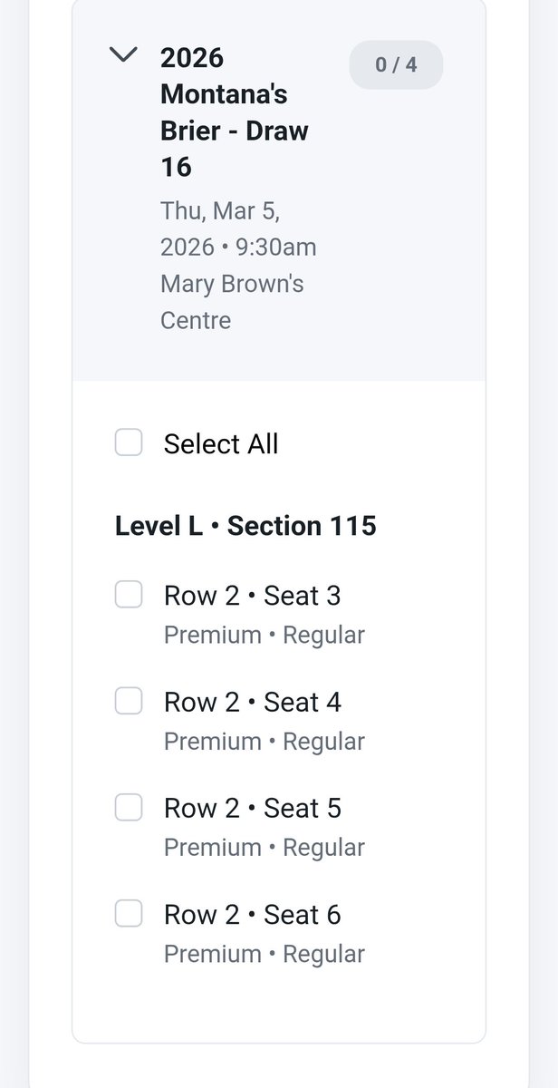
Task: Click the Thu, Mar 5, 2026 9:30am date text
Action: 237,228
